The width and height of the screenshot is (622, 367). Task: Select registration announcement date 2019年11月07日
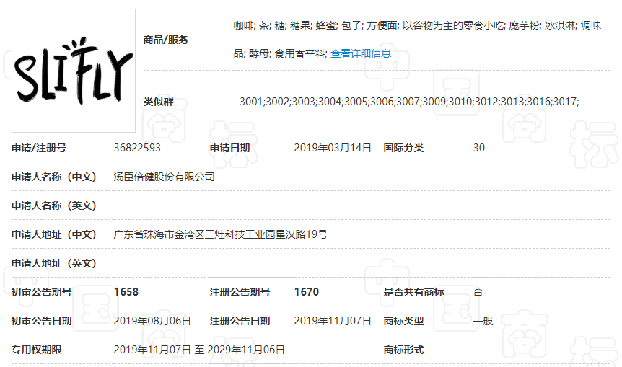pyautogui.click(x=333, y=321)
